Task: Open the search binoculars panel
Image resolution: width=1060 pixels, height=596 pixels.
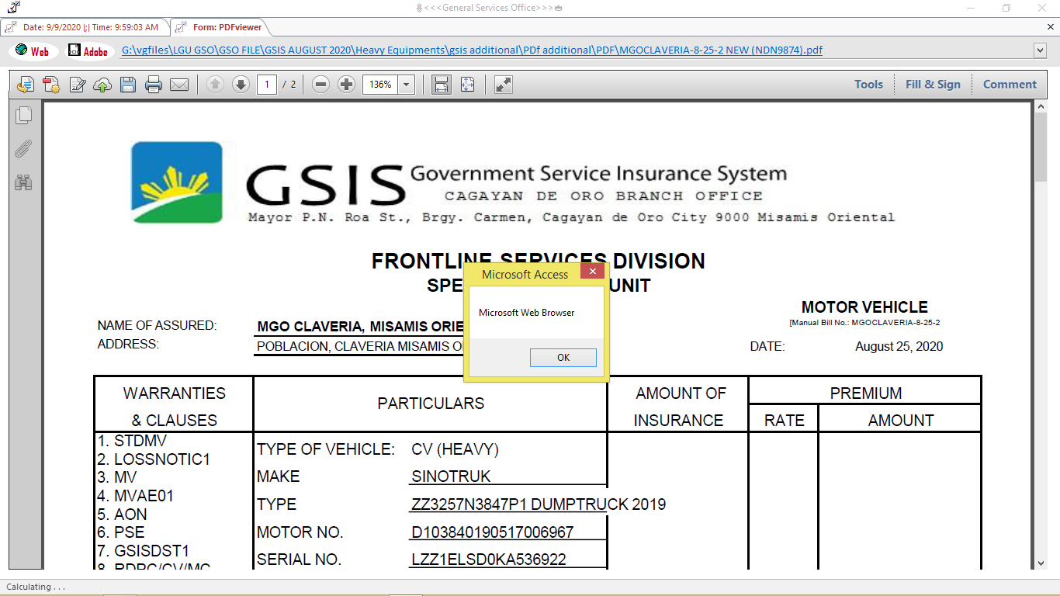Action: [23, 182]
